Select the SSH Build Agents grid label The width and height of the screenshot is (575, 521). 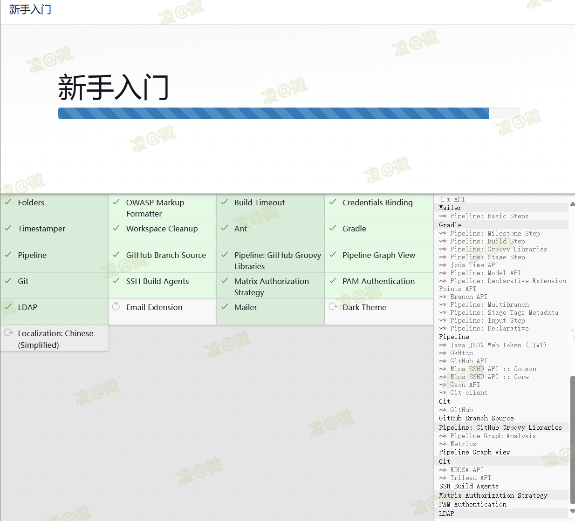click(x=157, y=281)
